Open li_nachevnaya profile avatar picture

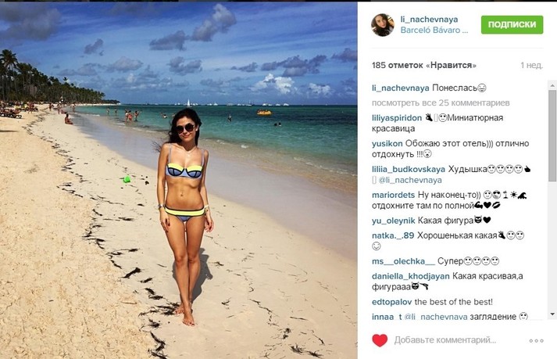click(383, 25)
